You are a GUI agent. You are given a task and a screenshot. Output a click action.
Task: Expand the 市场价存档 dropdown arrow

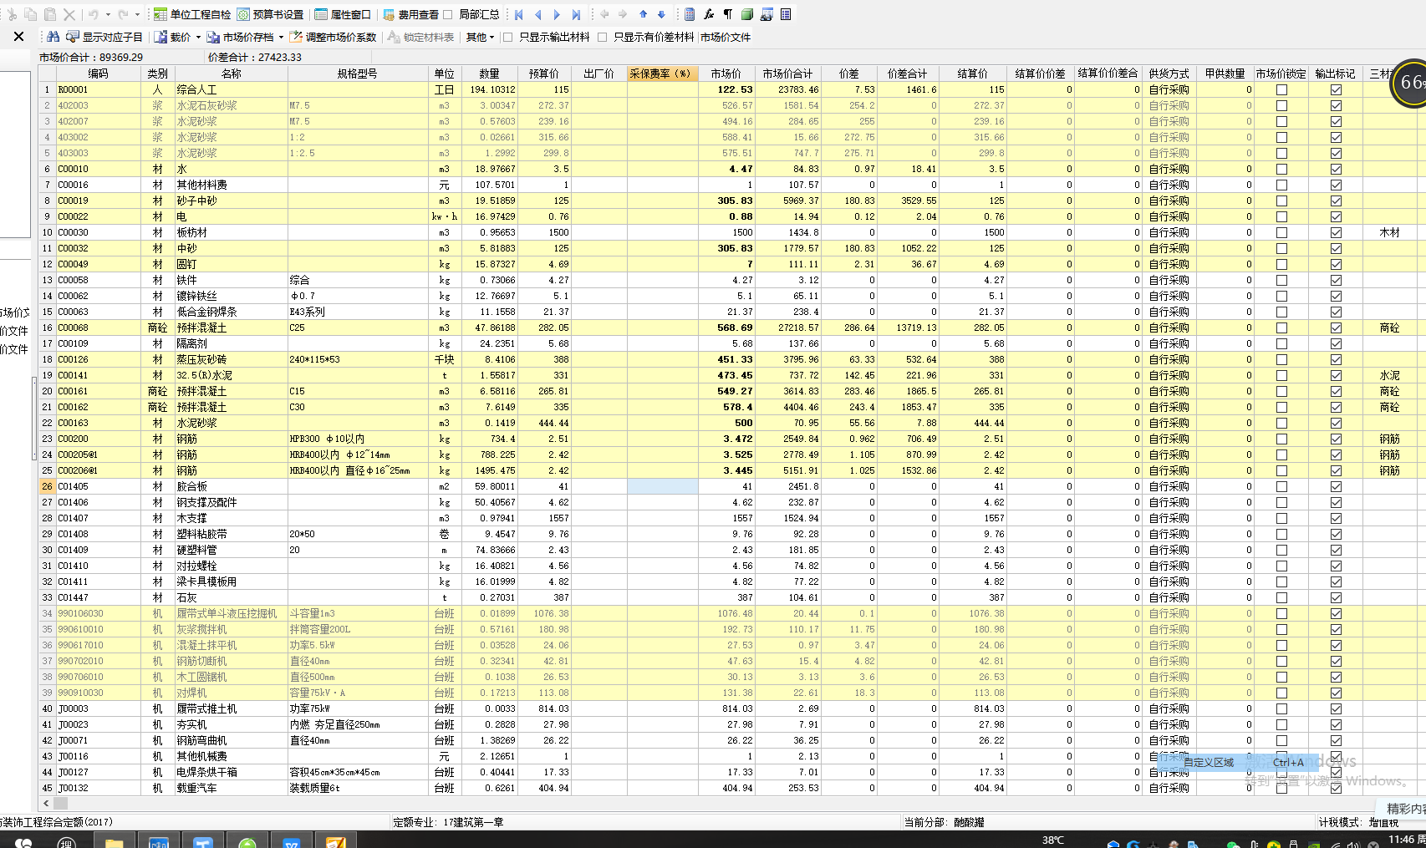point(281,37)
